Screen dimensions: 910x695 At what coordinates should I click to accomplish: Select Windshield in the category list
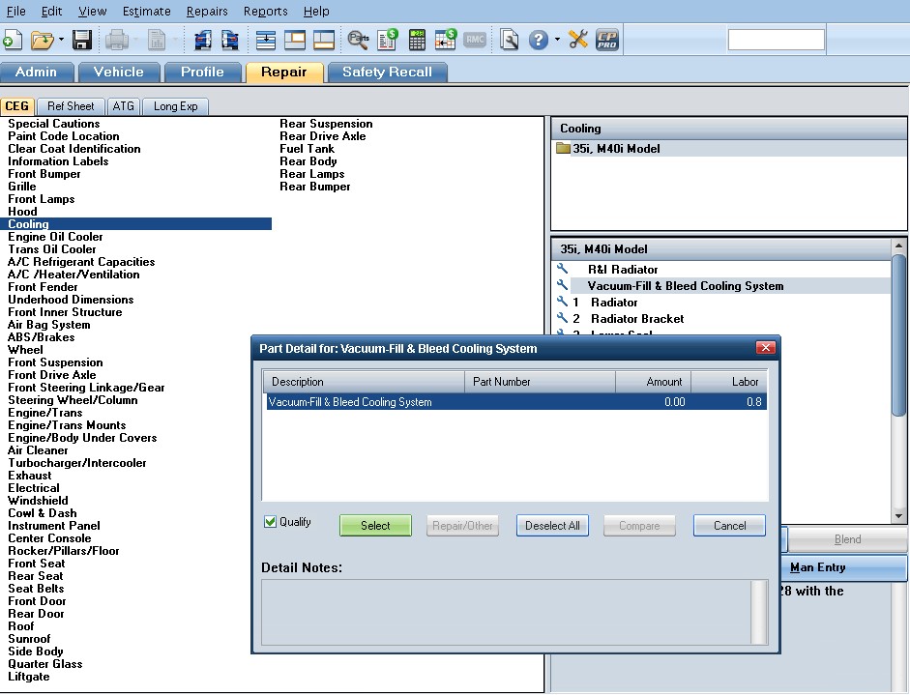click(38, 501)
